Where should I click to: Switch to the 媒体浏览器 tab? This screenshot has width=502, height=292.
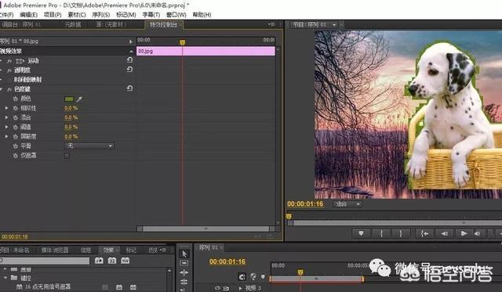pos(55,250)
